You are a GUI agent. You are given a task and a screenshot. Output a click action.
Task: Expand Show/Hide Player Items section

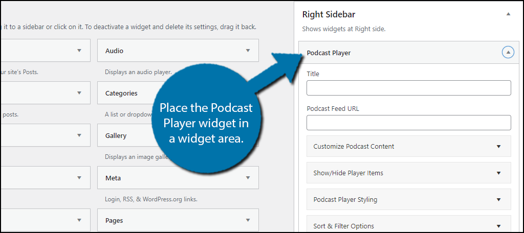pos(409,173)
